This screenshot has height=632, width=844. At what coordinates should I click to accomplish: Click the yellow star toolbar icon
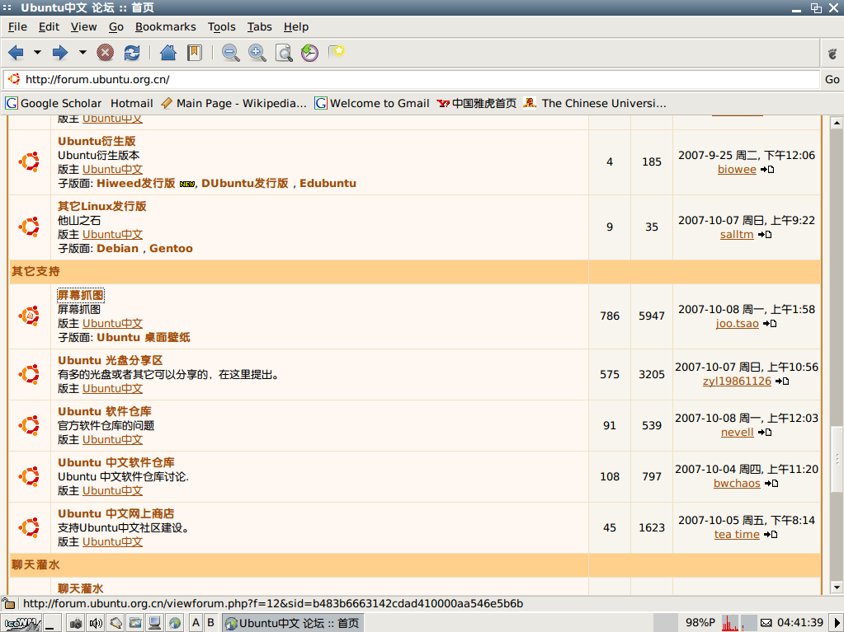337,52
